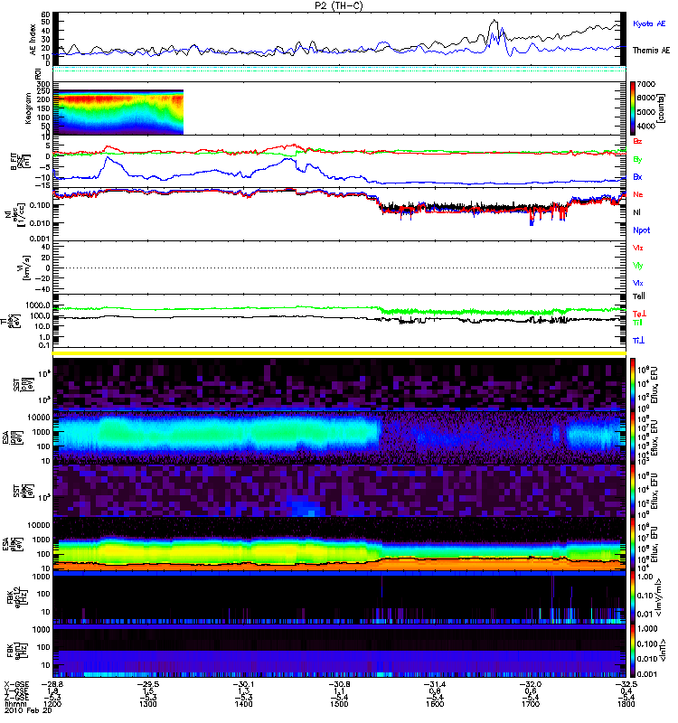Click the 1500 time tick label
The height and width of the screenshot is (723, 678).
point(339,704)
